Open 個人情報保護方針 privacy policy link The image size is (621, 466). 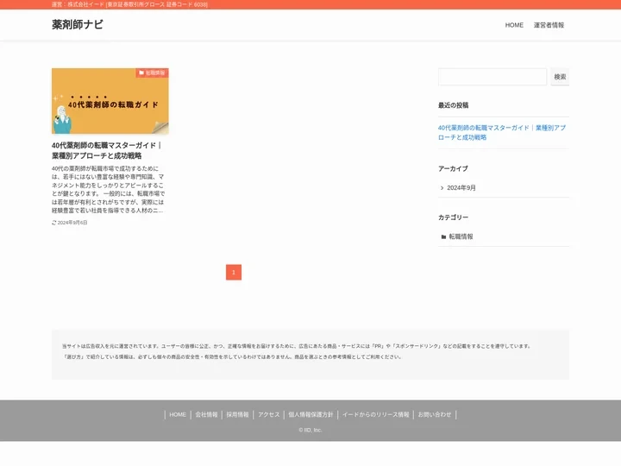(x=310, y=414)
